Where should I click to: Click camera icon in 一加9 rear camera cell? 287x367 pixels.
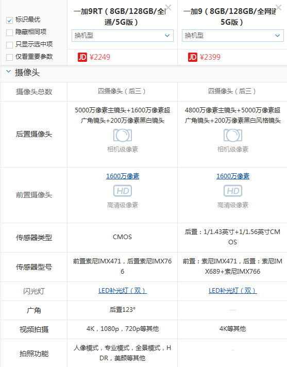(x=233, y=135)
